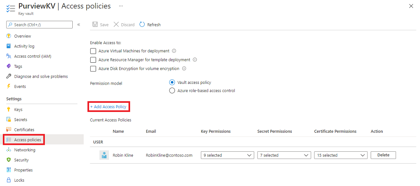Open Access control (IAM) in the sidebar
Viewport: 420px width, 186px height.
33,56
